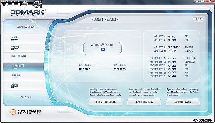Click the Futuremark Corporation logo icon
The height and width of the screenshot is (123, 215).
point(13,112)
